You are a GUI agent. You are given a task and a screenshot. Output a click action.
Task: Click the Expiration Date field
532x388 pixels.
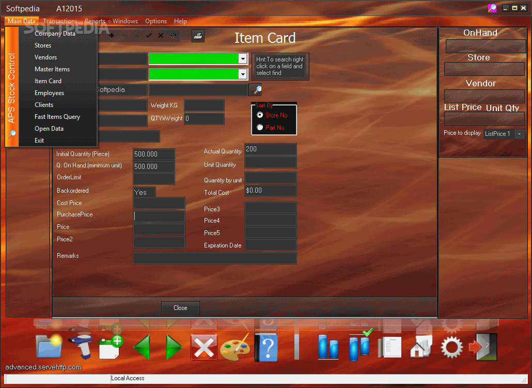point(271,245)
